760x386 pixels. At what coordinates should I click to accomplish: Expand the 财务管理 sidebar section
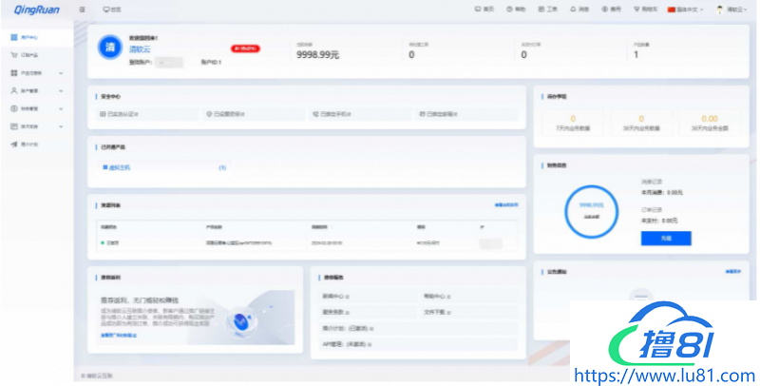[x=35, y=109]
